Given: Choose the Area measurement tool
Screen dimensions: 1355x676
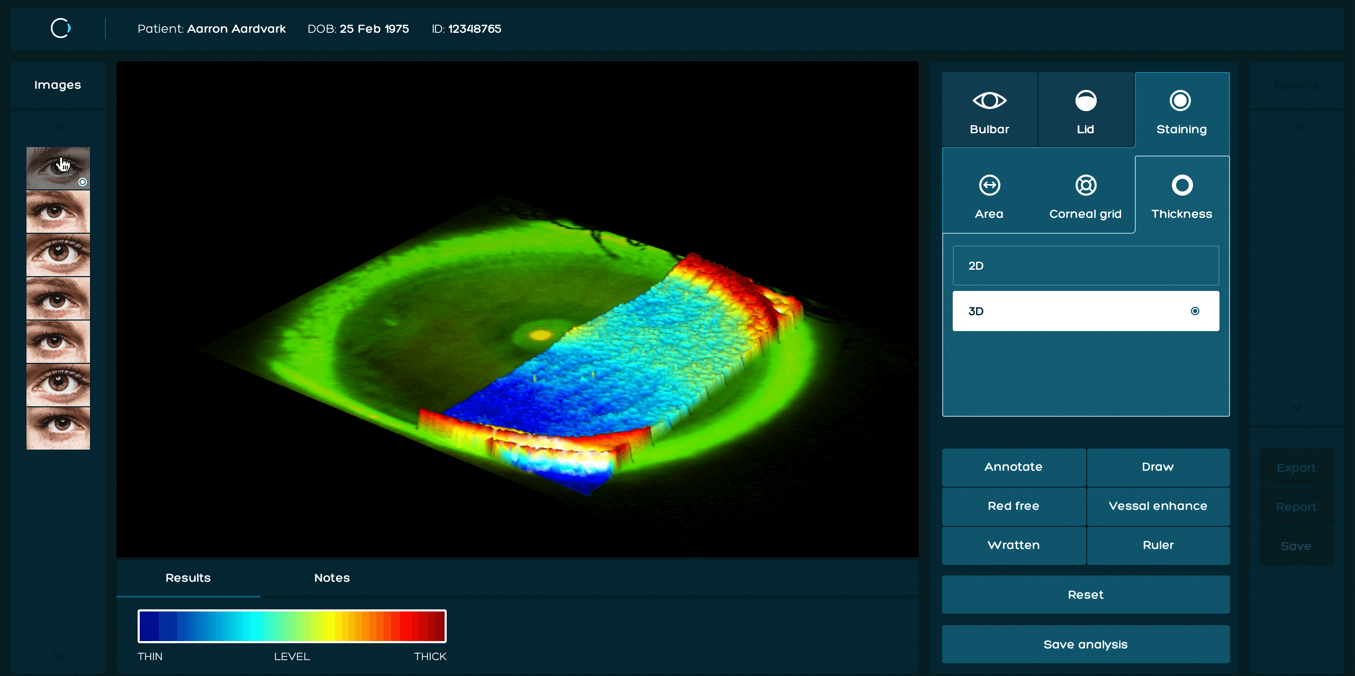Looking at the screenshot, I should tap(989, 198).
